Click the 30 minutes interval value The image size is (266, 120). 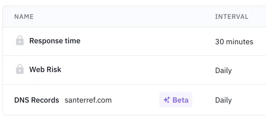pos(234,42)
